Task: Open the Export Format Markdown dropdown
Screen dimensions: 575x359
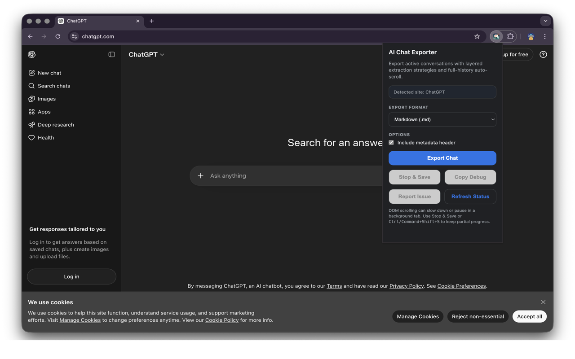Action: [442, 119]
